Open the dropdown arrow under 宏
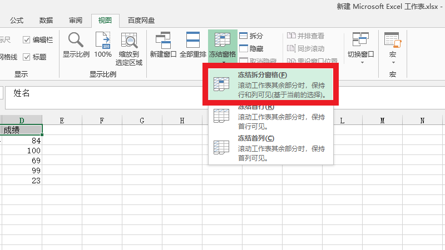This screenshot has height=250, width=445. point(392,62)
